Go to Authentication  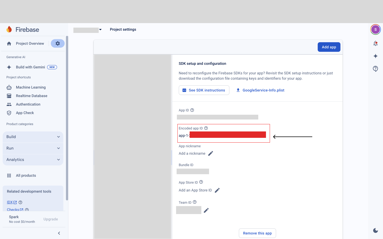[x=28, y=104]
